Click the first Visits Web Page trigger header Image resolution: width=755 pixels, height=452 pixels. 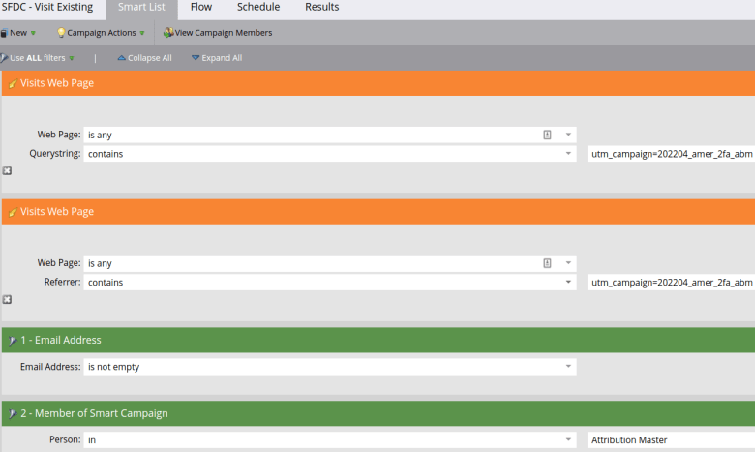pyautogui.click(x=378, y=83)
